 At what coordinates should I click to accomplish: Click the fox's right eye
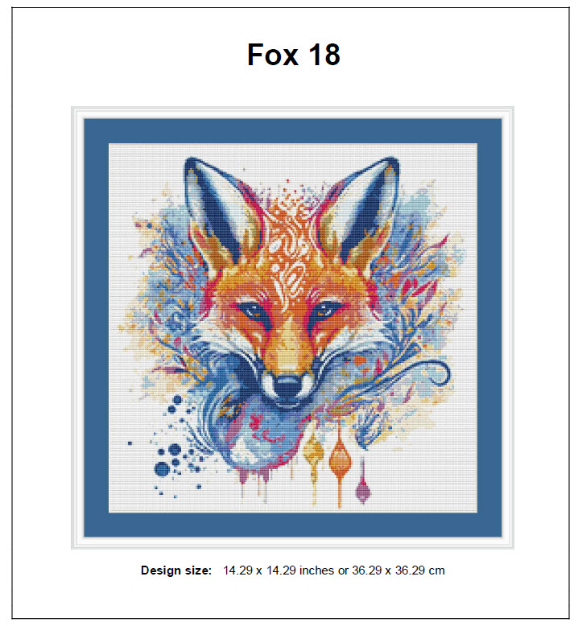[326, 309]
